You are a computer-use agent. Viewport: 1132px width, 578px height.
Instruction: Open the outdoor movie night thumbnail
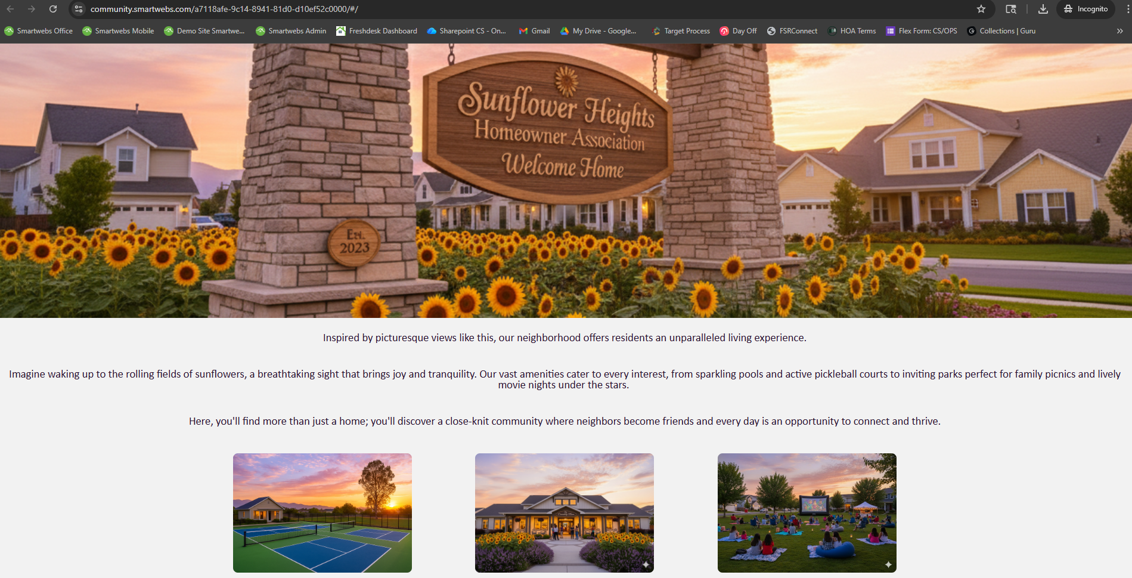807,512
